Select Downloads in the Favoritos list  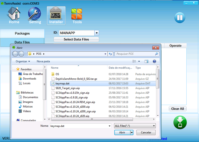click(x=29, y=79)
